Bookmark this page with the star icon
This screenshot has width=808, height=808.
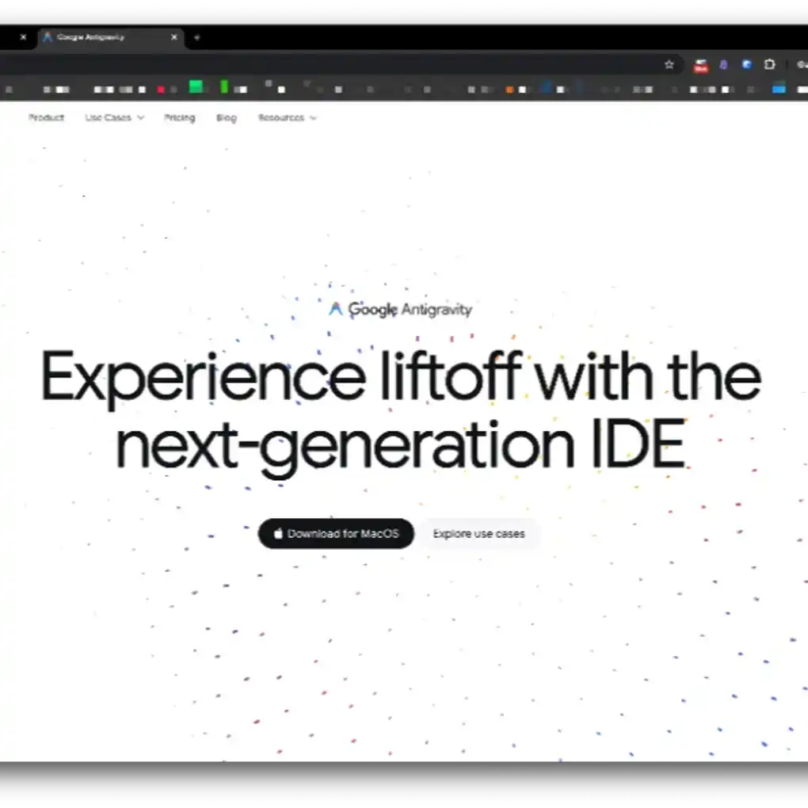[x=669, y=65]
